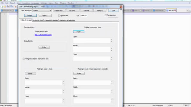191x107 pixels.
Task: Open the Search menu
Action: click(x=13, y=3)
